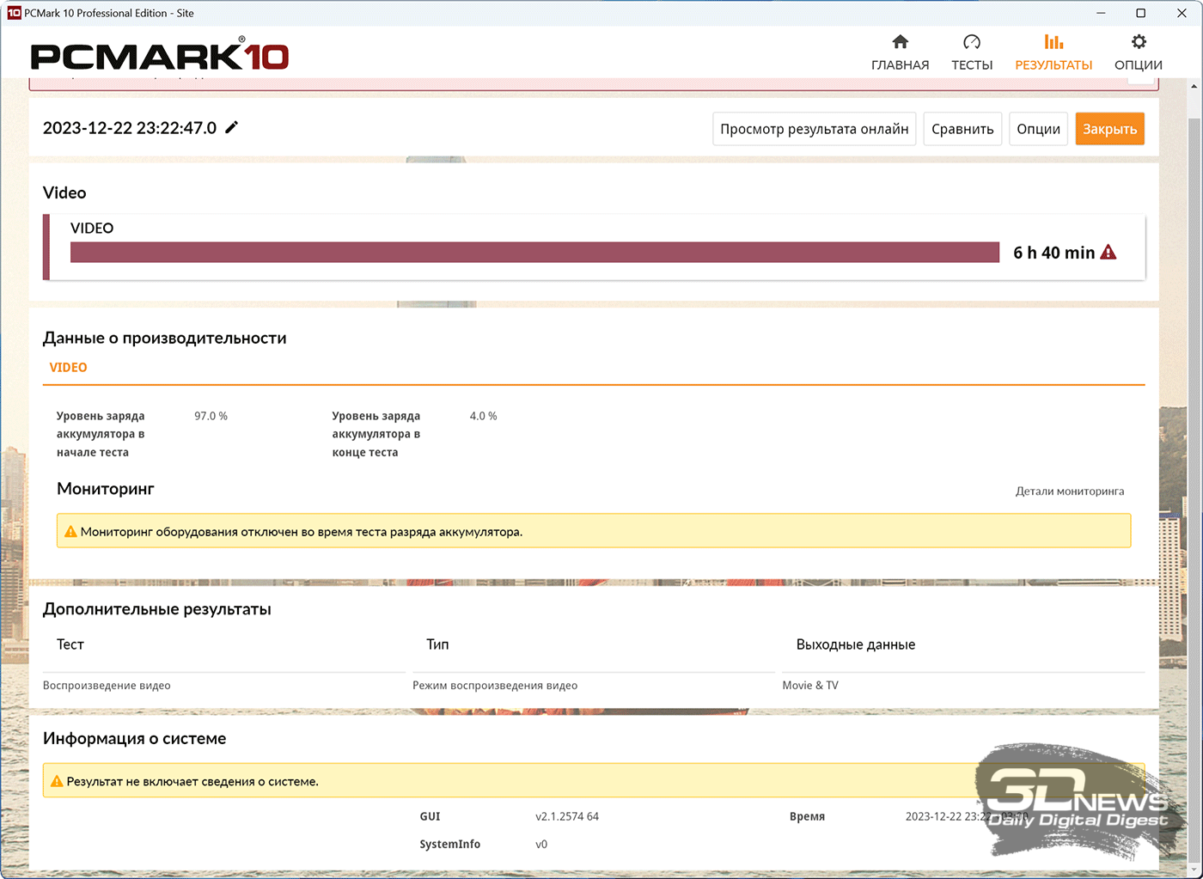Switch to the Тесты tab
Viewport: 1203px width, 879px height.
point(972,52)
